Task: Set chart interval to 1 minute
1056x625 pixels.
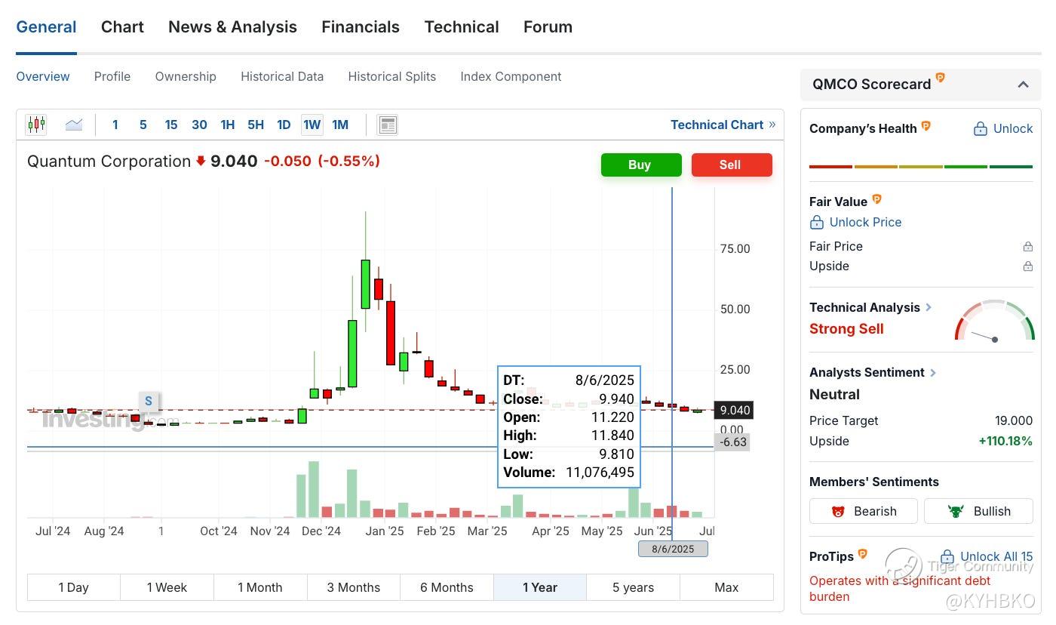Action: (x=115, y=125)
